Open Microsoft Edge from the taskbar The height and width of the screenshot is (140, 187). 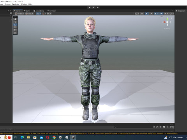click(22, 137)
